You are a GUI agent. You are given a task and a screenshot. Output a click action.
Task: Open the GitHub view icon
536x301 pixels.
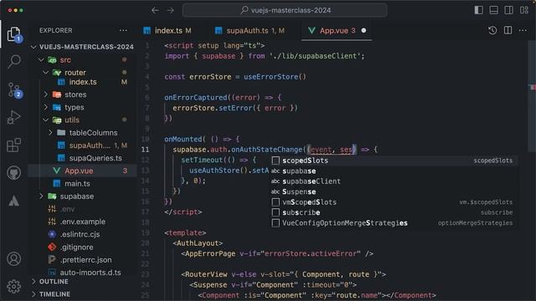(x=13, y=173)
